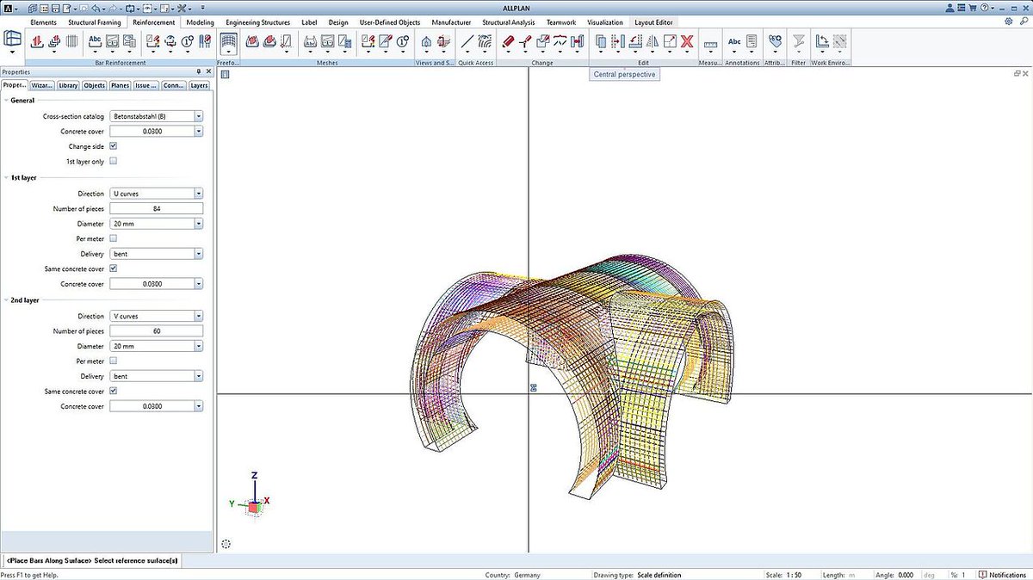This screenshot has width=1033, height=580.
Task: Toggle Same concrete cover under 2nd layer
Action: tap(114, 391)
